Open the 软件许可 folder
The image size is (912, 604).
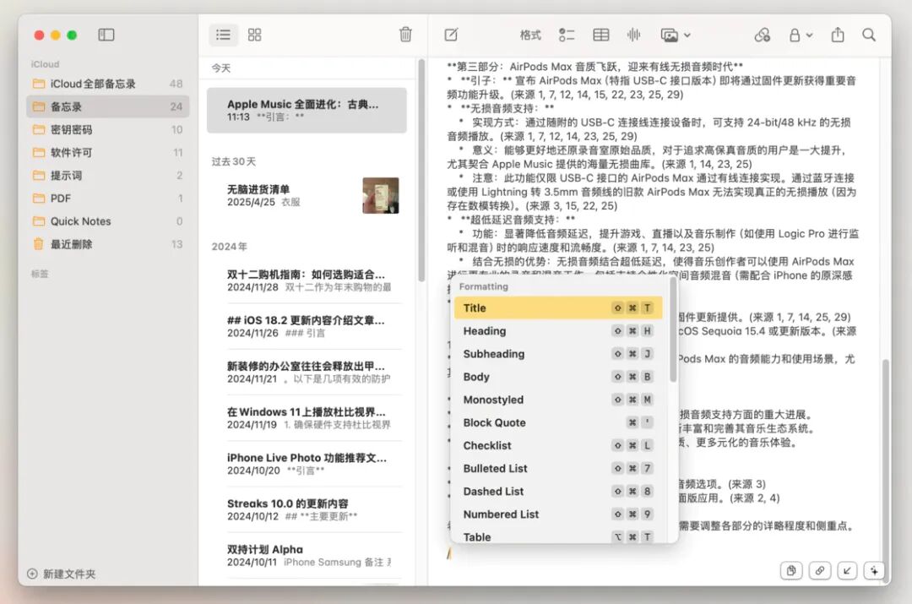tap(107, 152)
